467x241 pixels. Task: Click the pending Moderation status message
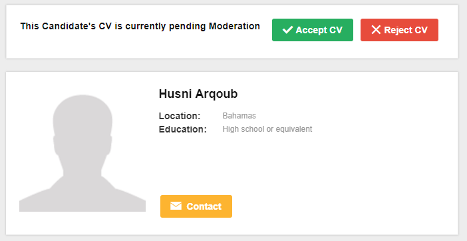point(140,27)
